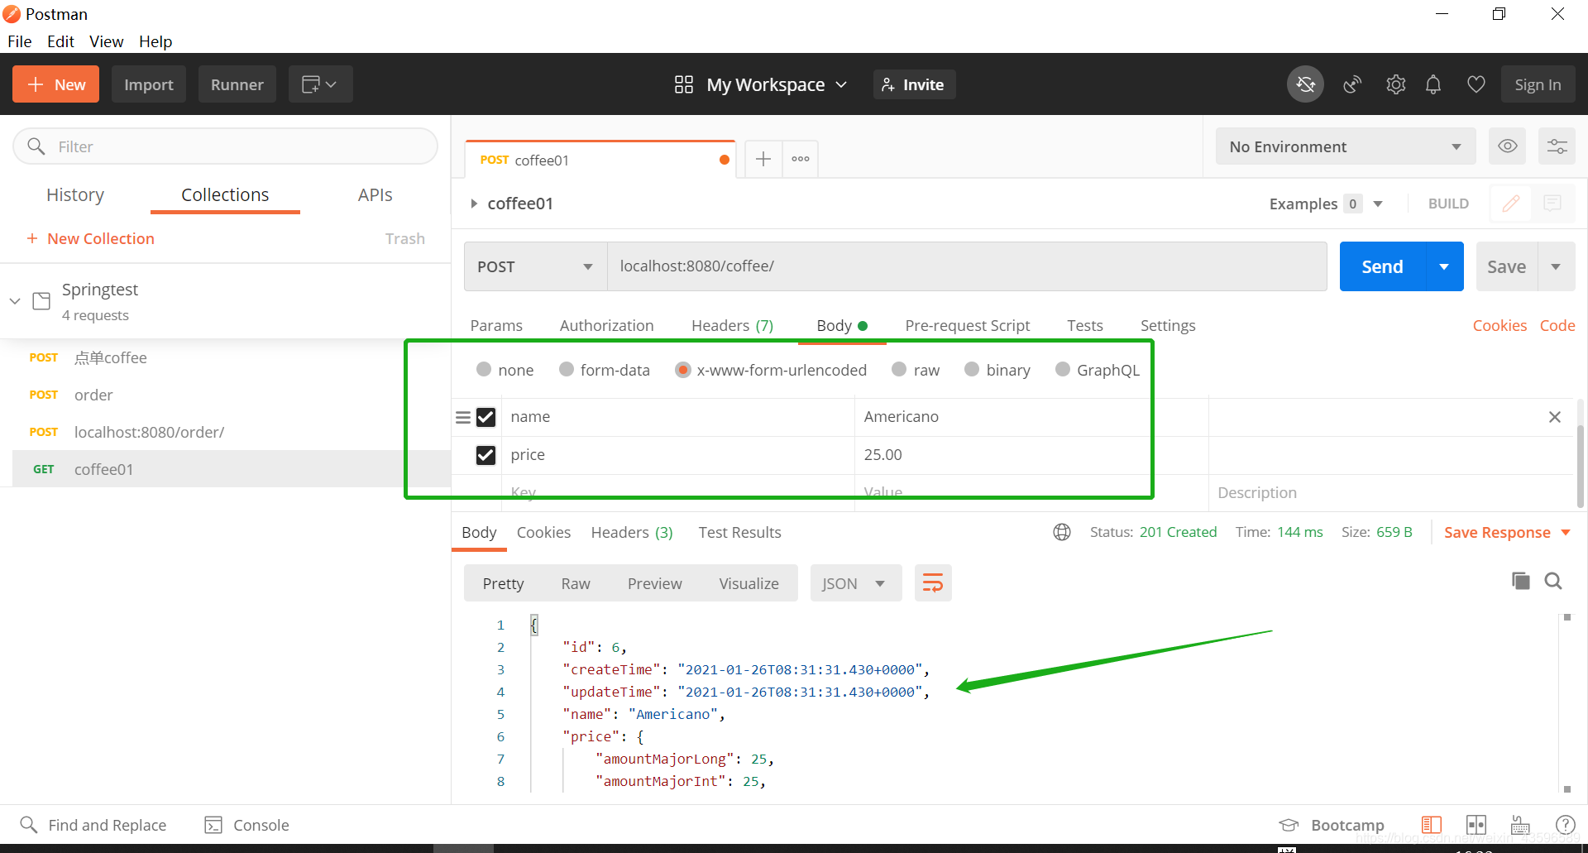Select x-www-form-urlencoded radio option
The height and width of the screenshot is (853, 1588).
[683, 370]
